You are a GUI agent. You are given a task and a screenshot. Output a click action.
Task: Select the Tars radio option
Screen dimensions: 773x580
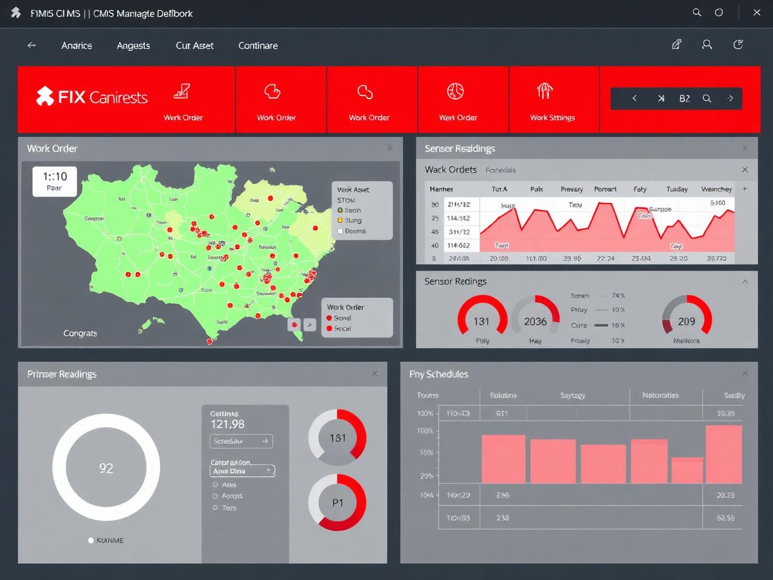click(215, 507)
